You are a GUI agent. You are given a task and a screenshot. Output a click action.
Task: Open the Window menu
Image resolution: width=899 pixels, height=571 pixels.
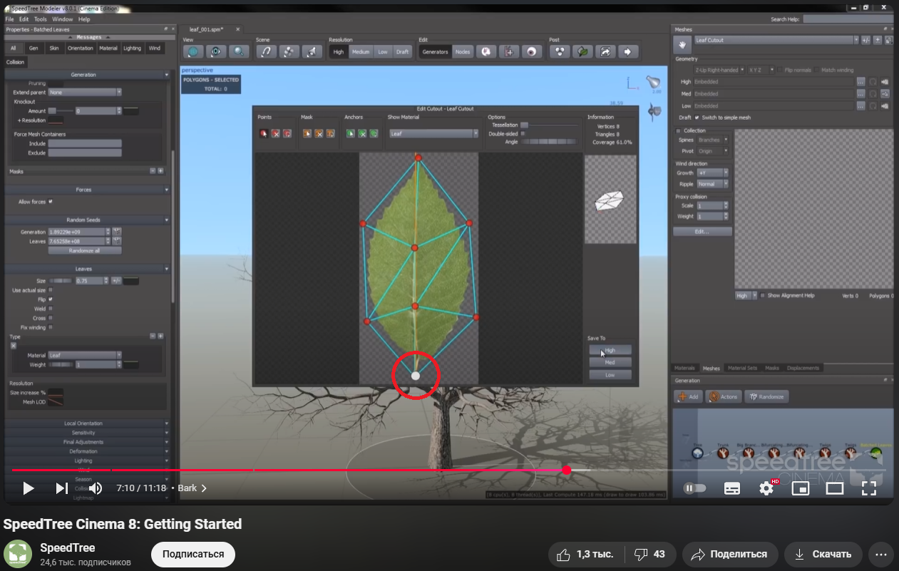(x=63, y=19)
